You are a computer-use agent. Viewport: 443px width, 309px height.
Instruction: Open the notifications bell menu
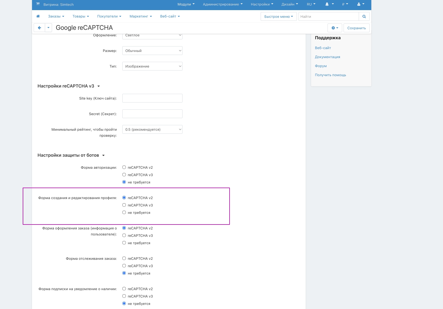329,4
